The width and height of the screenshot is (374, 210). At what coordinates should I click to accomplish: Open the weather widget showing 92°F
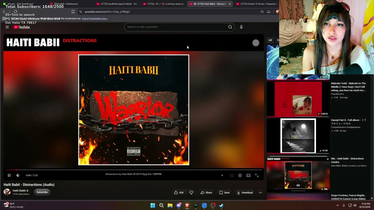coord(13,205)
